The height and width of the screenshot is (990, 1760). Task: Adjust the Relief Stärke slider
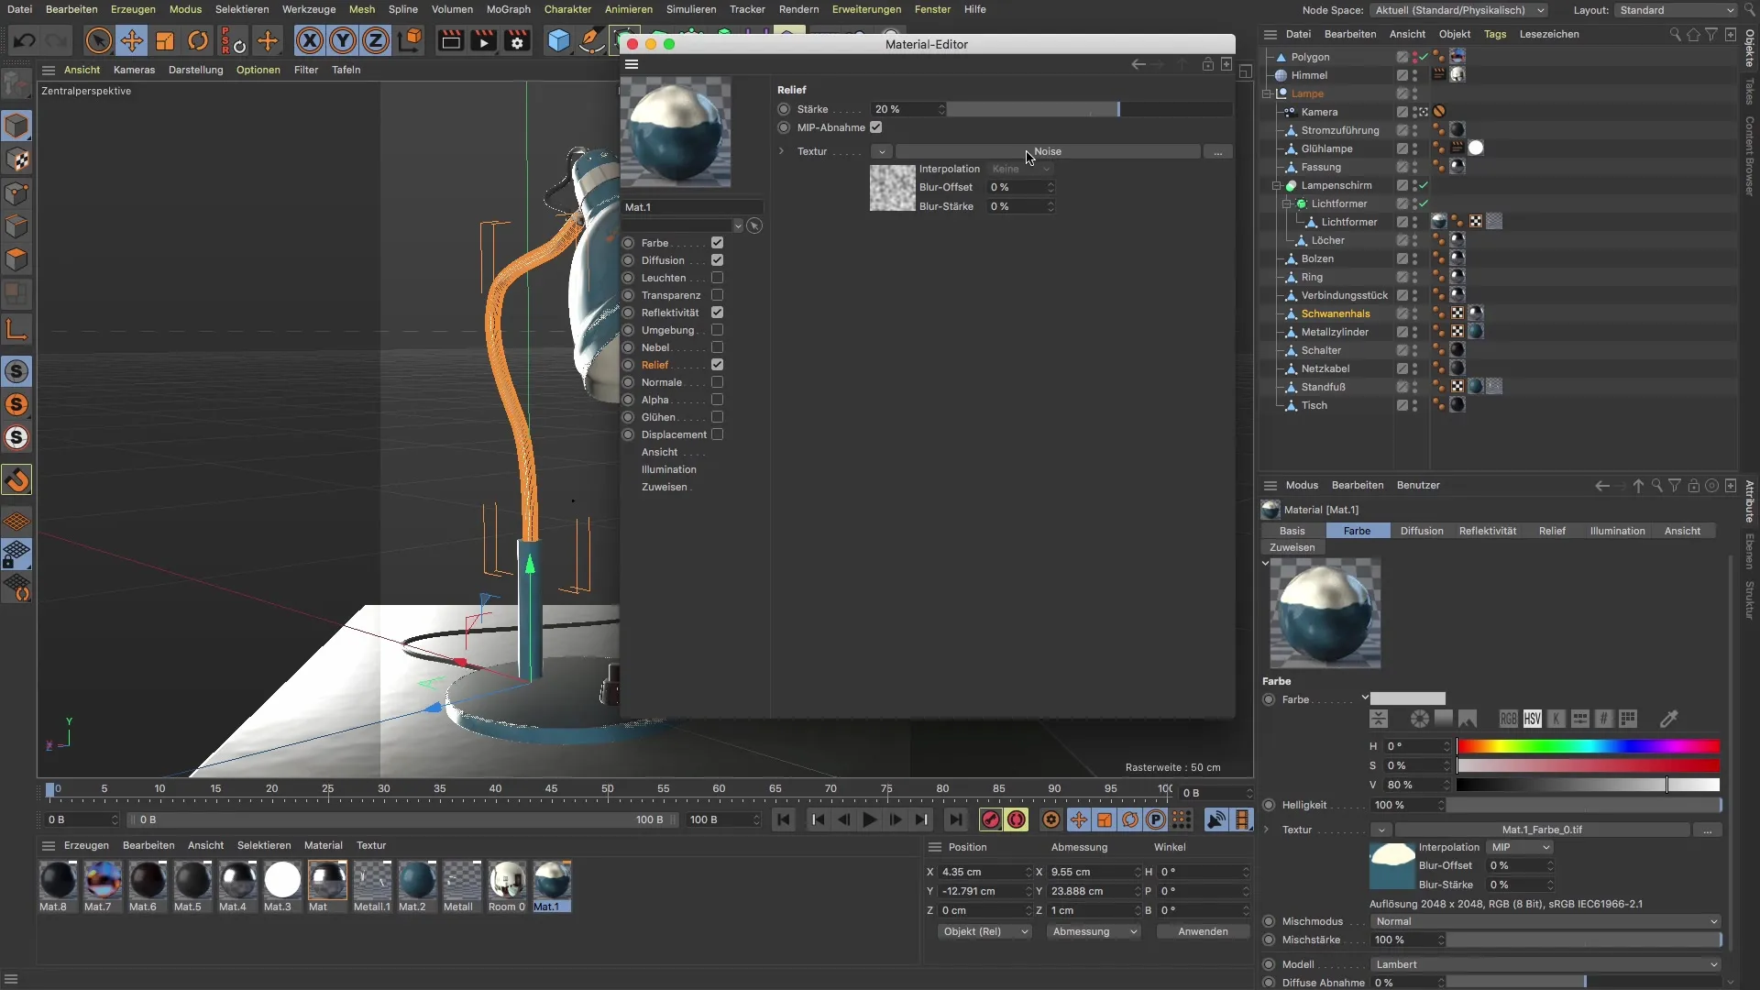[1089, 109]
